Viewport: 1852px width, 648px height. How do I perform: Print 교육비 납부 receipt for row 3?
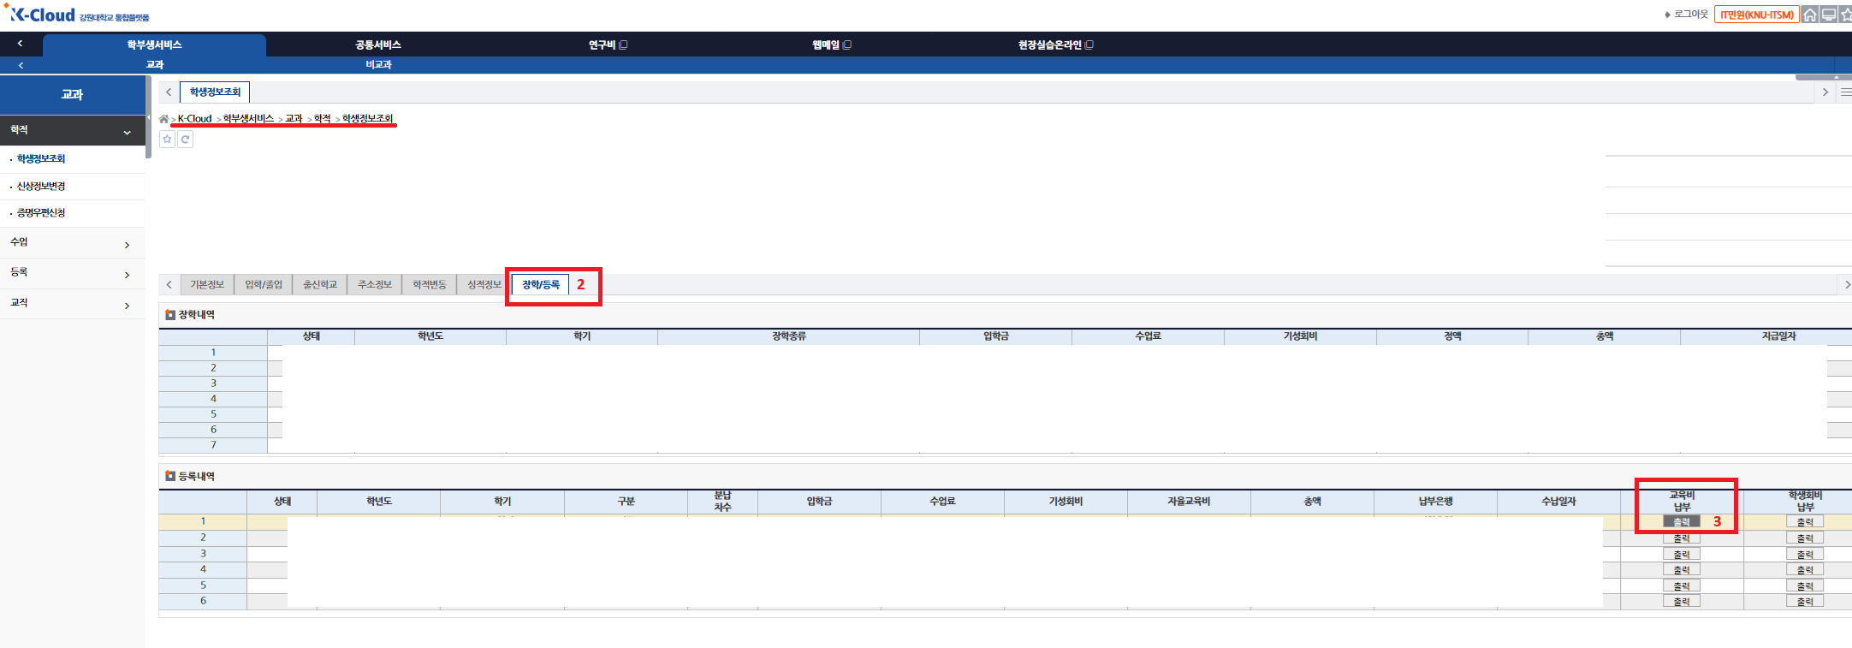[1681, 555]
